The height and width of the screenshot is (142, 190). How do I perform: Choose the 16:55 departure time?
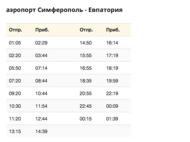[85, 68]
